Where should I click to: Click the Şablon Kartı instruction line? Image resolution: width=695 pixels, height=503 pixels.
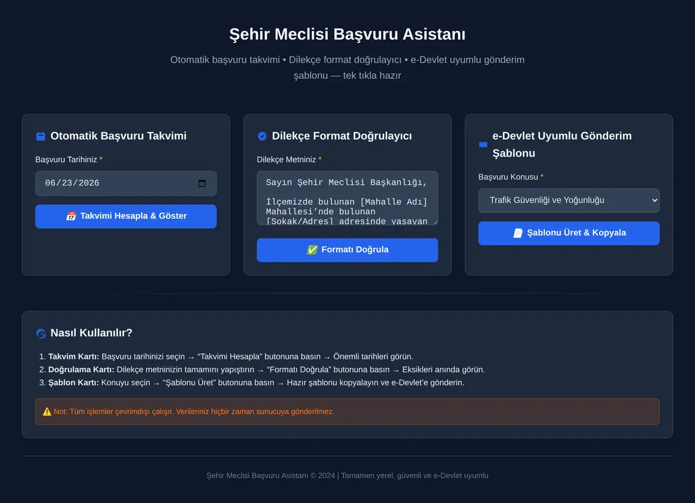256,383
